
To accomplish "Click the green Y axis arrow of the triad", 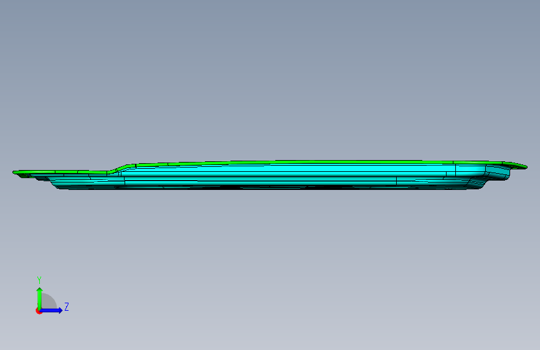I will pyautogui.click(x=40, y=298).
